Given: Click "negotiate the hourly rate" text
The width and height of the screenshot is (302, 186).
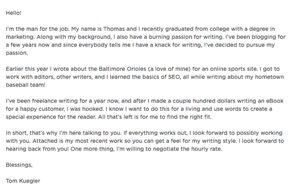Looking at the screenshot, I should click(187, 149).
